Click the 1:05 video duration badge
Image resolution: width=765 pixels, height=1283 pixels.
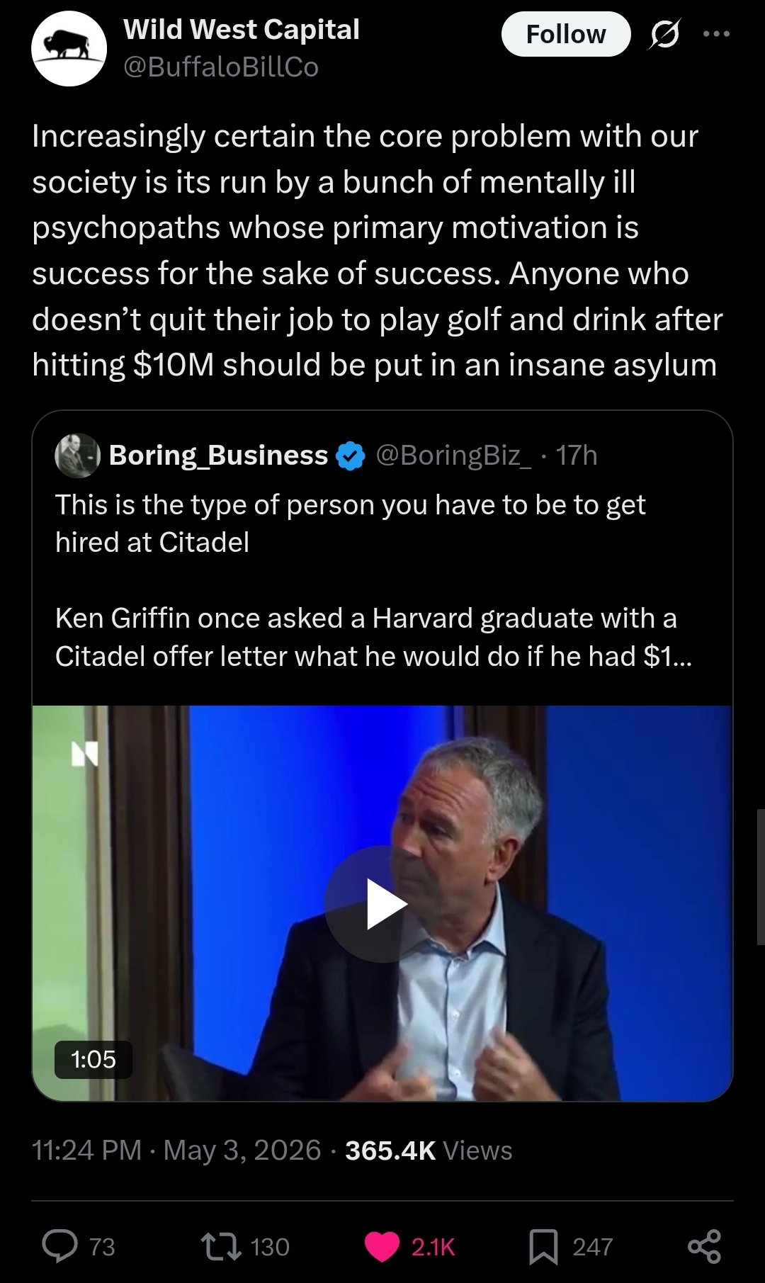tap(93, 1059)
